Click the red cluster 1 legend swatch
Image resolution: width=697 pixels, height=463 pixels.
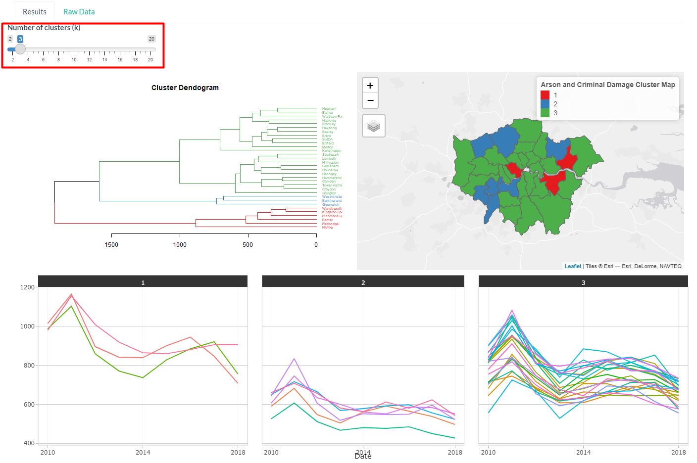(545, 95)
